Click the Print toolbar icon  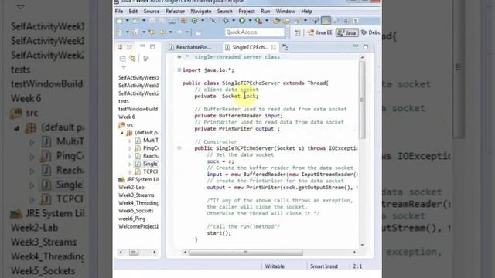172,21
